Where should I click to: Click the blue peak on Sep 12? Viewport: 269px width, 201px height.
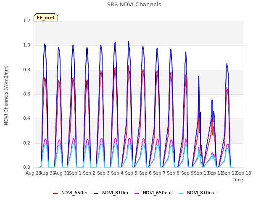227,63
